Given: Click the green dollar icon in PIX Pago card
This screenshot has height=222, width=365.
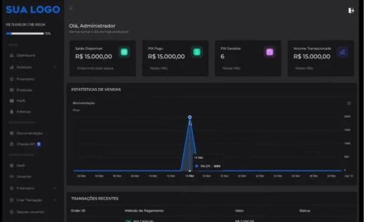Looking at the screenshot, I should [197, 52].
